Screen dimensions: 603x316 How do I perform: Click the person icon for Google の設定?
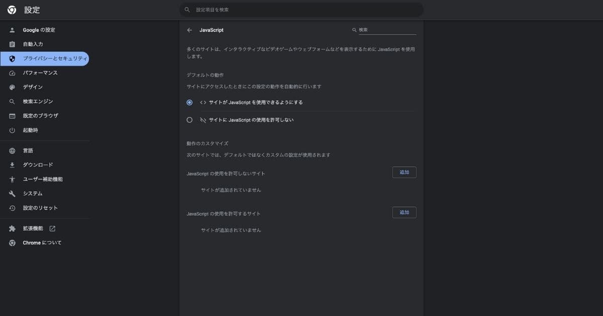pos(12,30)
